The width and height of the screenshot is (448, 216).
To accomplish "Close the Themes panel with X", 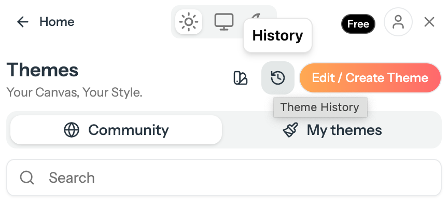I will (x=429, y=22).
